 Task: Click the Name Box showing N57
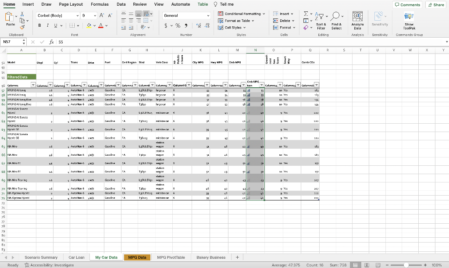click(13, 42)
